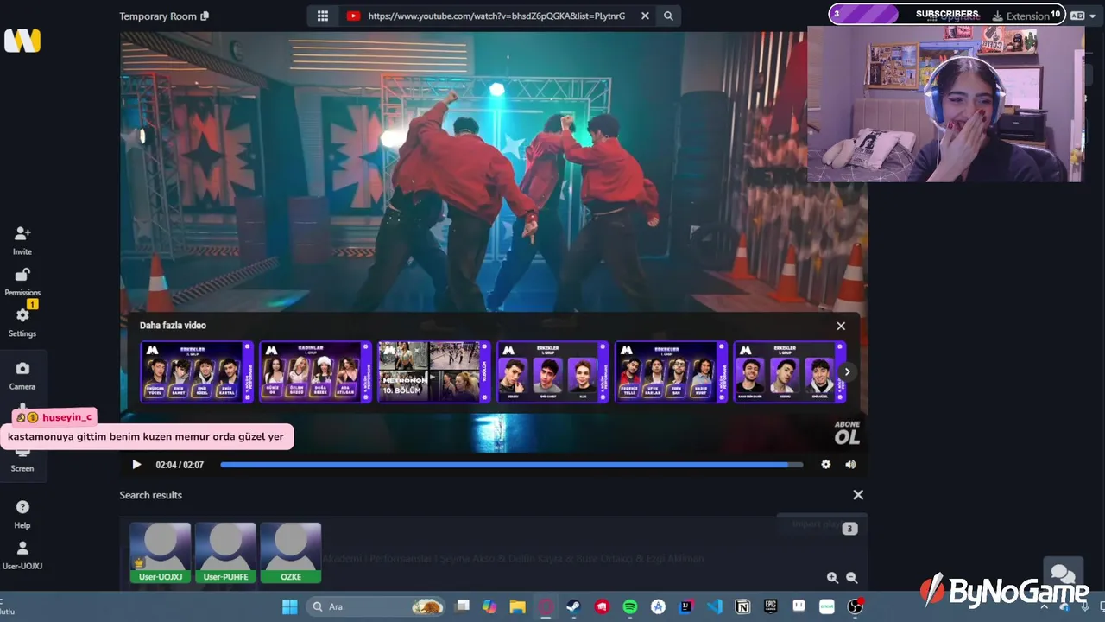Open Task View in taskbar
This screenshot has width=1105, height=622.
coord(463,606)
